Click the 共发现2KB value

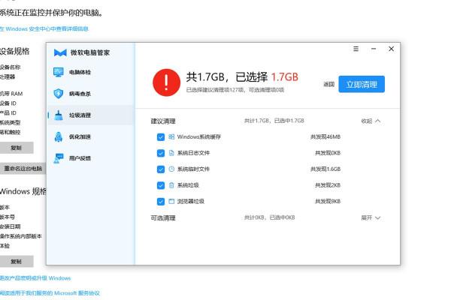(328, 185)
